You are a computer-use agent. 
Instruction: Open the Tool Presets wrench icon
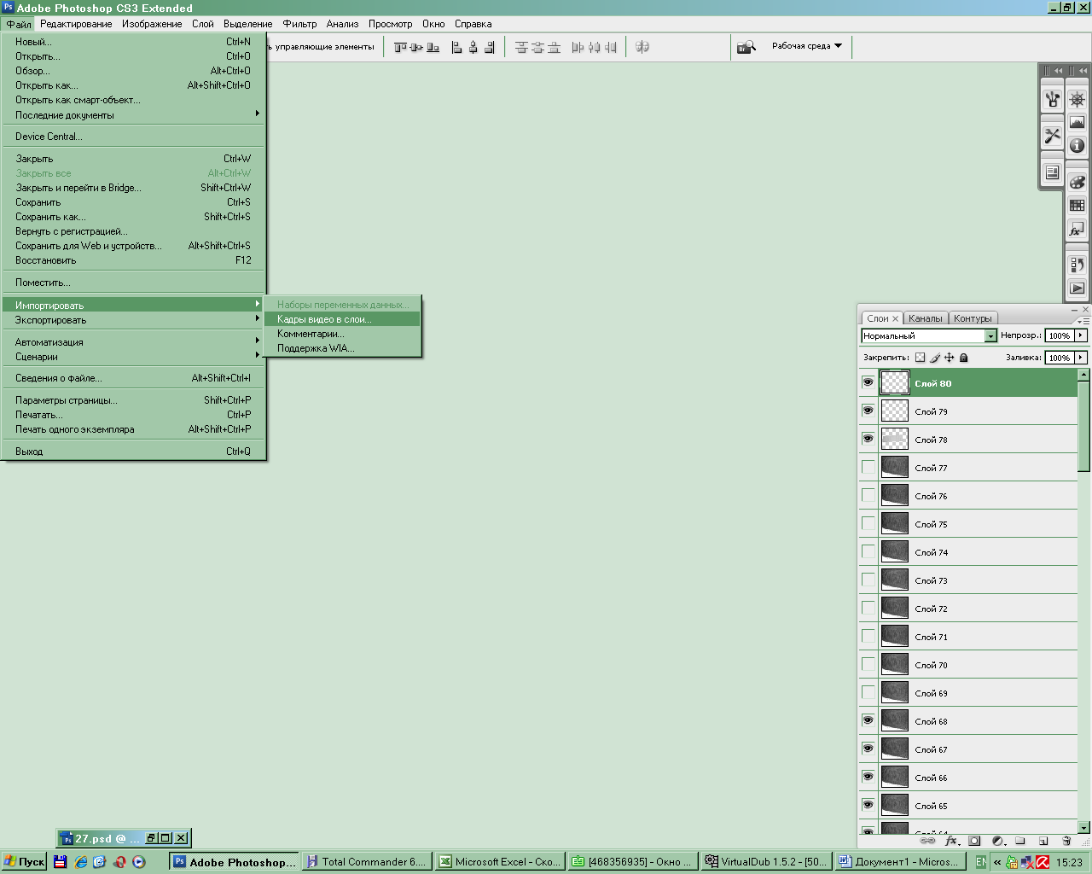pyautogui.click(x=1052, y=136)
